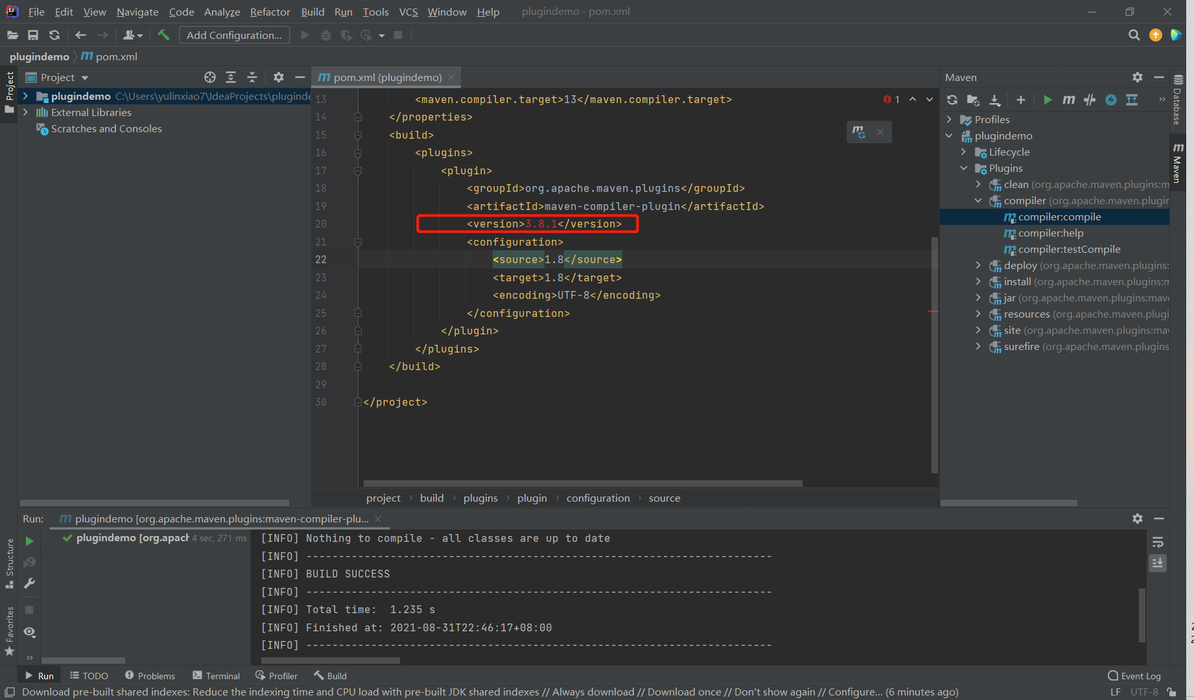Toggle read-only lock icon in status bar
This screenshot has height=700, width=1194.
click(1172, 692)
